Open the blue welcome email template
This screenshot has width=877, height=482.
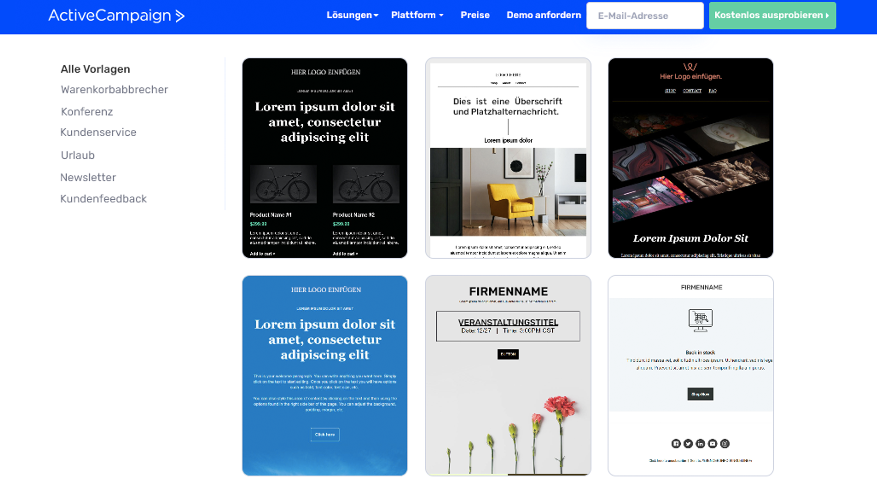click(x=325, y=376)
